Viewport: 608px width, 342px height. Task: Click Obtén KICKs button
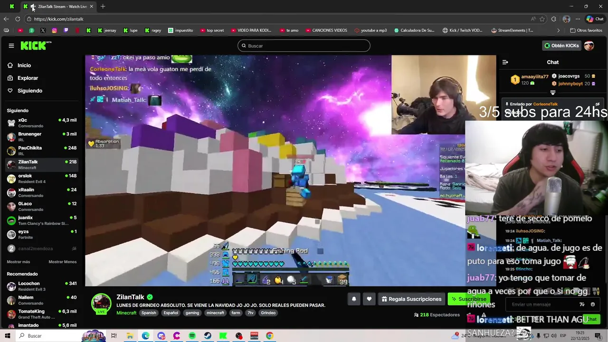[562, 46]
